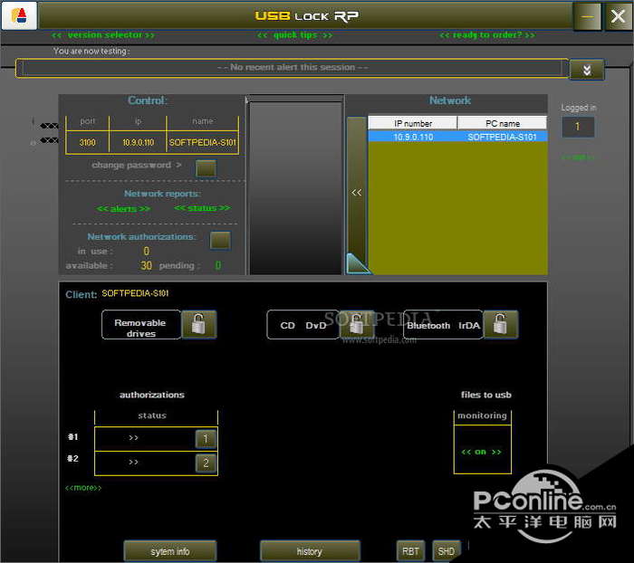
Task: Open the change password button
Action: pos(206,168)
